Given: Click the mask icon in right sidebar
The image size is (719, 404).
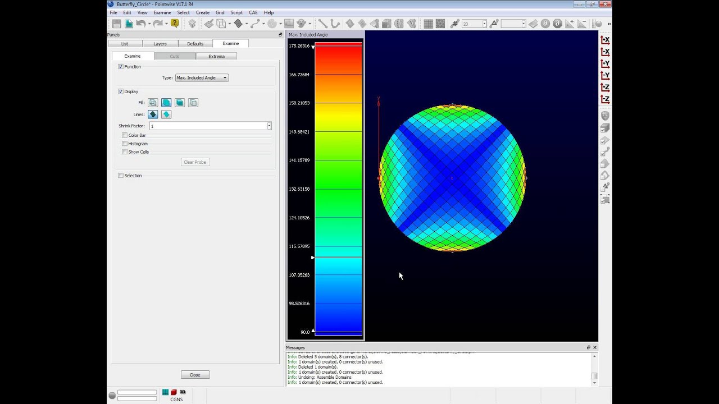Looking at the screenshot, I should coord(605,116).
